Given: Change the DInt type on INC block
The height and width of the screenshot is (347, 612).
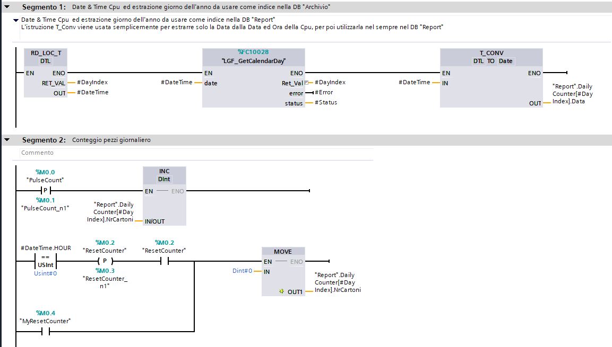Looking at the screenshot, I should (164, 179).
